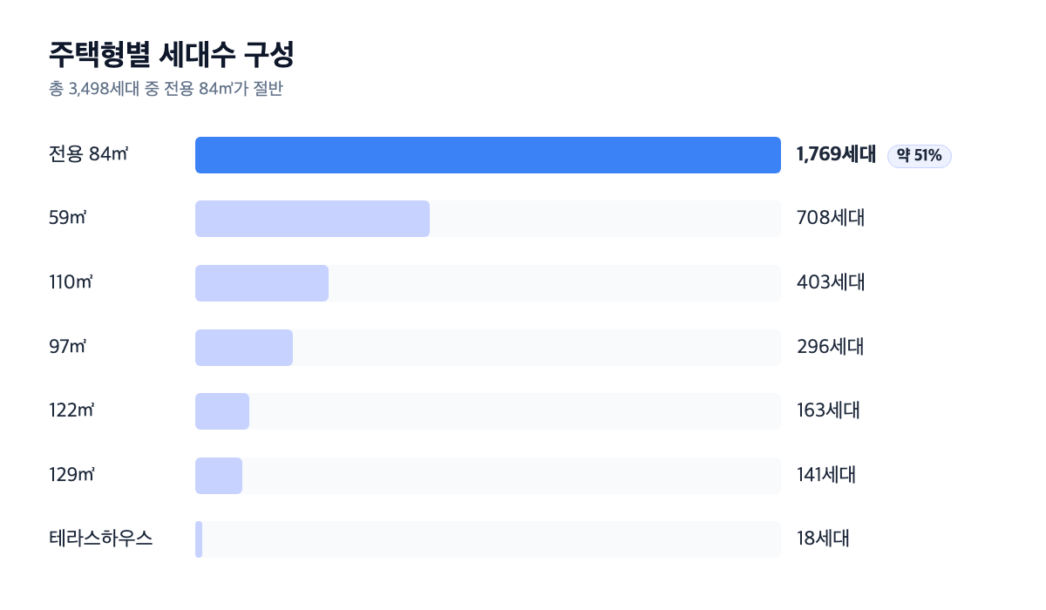Select the 403세대 value text
The width and height of the screenshot is (1046, 610).
click(832, 283)
